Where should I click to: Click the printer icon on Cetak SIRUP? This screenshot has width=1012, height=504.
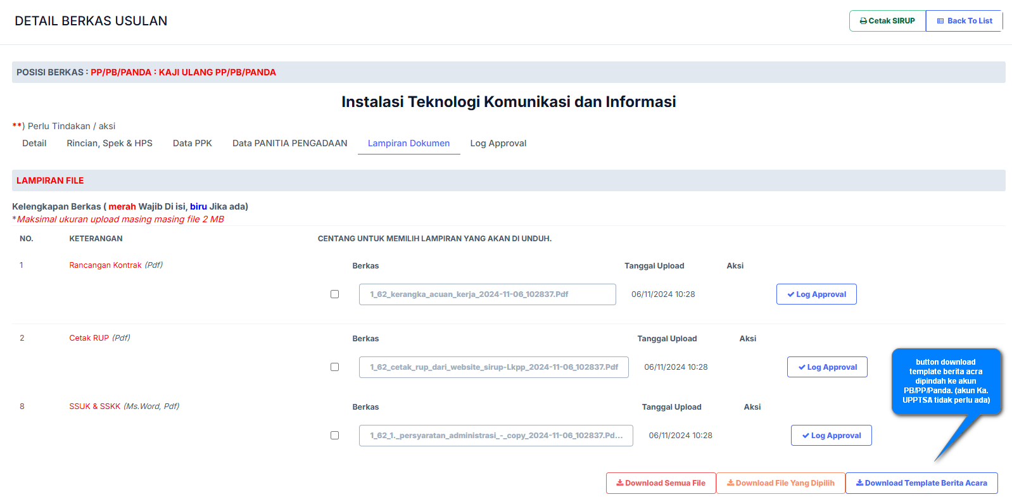(x=863, y=21)
